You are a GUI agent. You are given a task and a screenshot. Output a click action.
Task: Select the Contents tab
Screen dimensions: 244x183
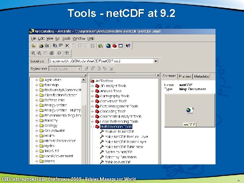tap(169, 76)
